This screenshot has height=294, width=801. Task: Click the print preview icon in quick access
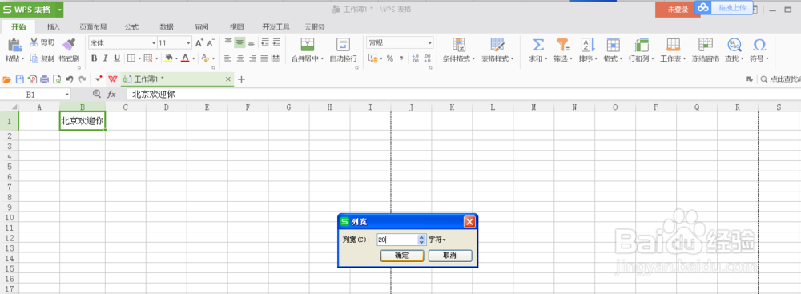point(57,79)
